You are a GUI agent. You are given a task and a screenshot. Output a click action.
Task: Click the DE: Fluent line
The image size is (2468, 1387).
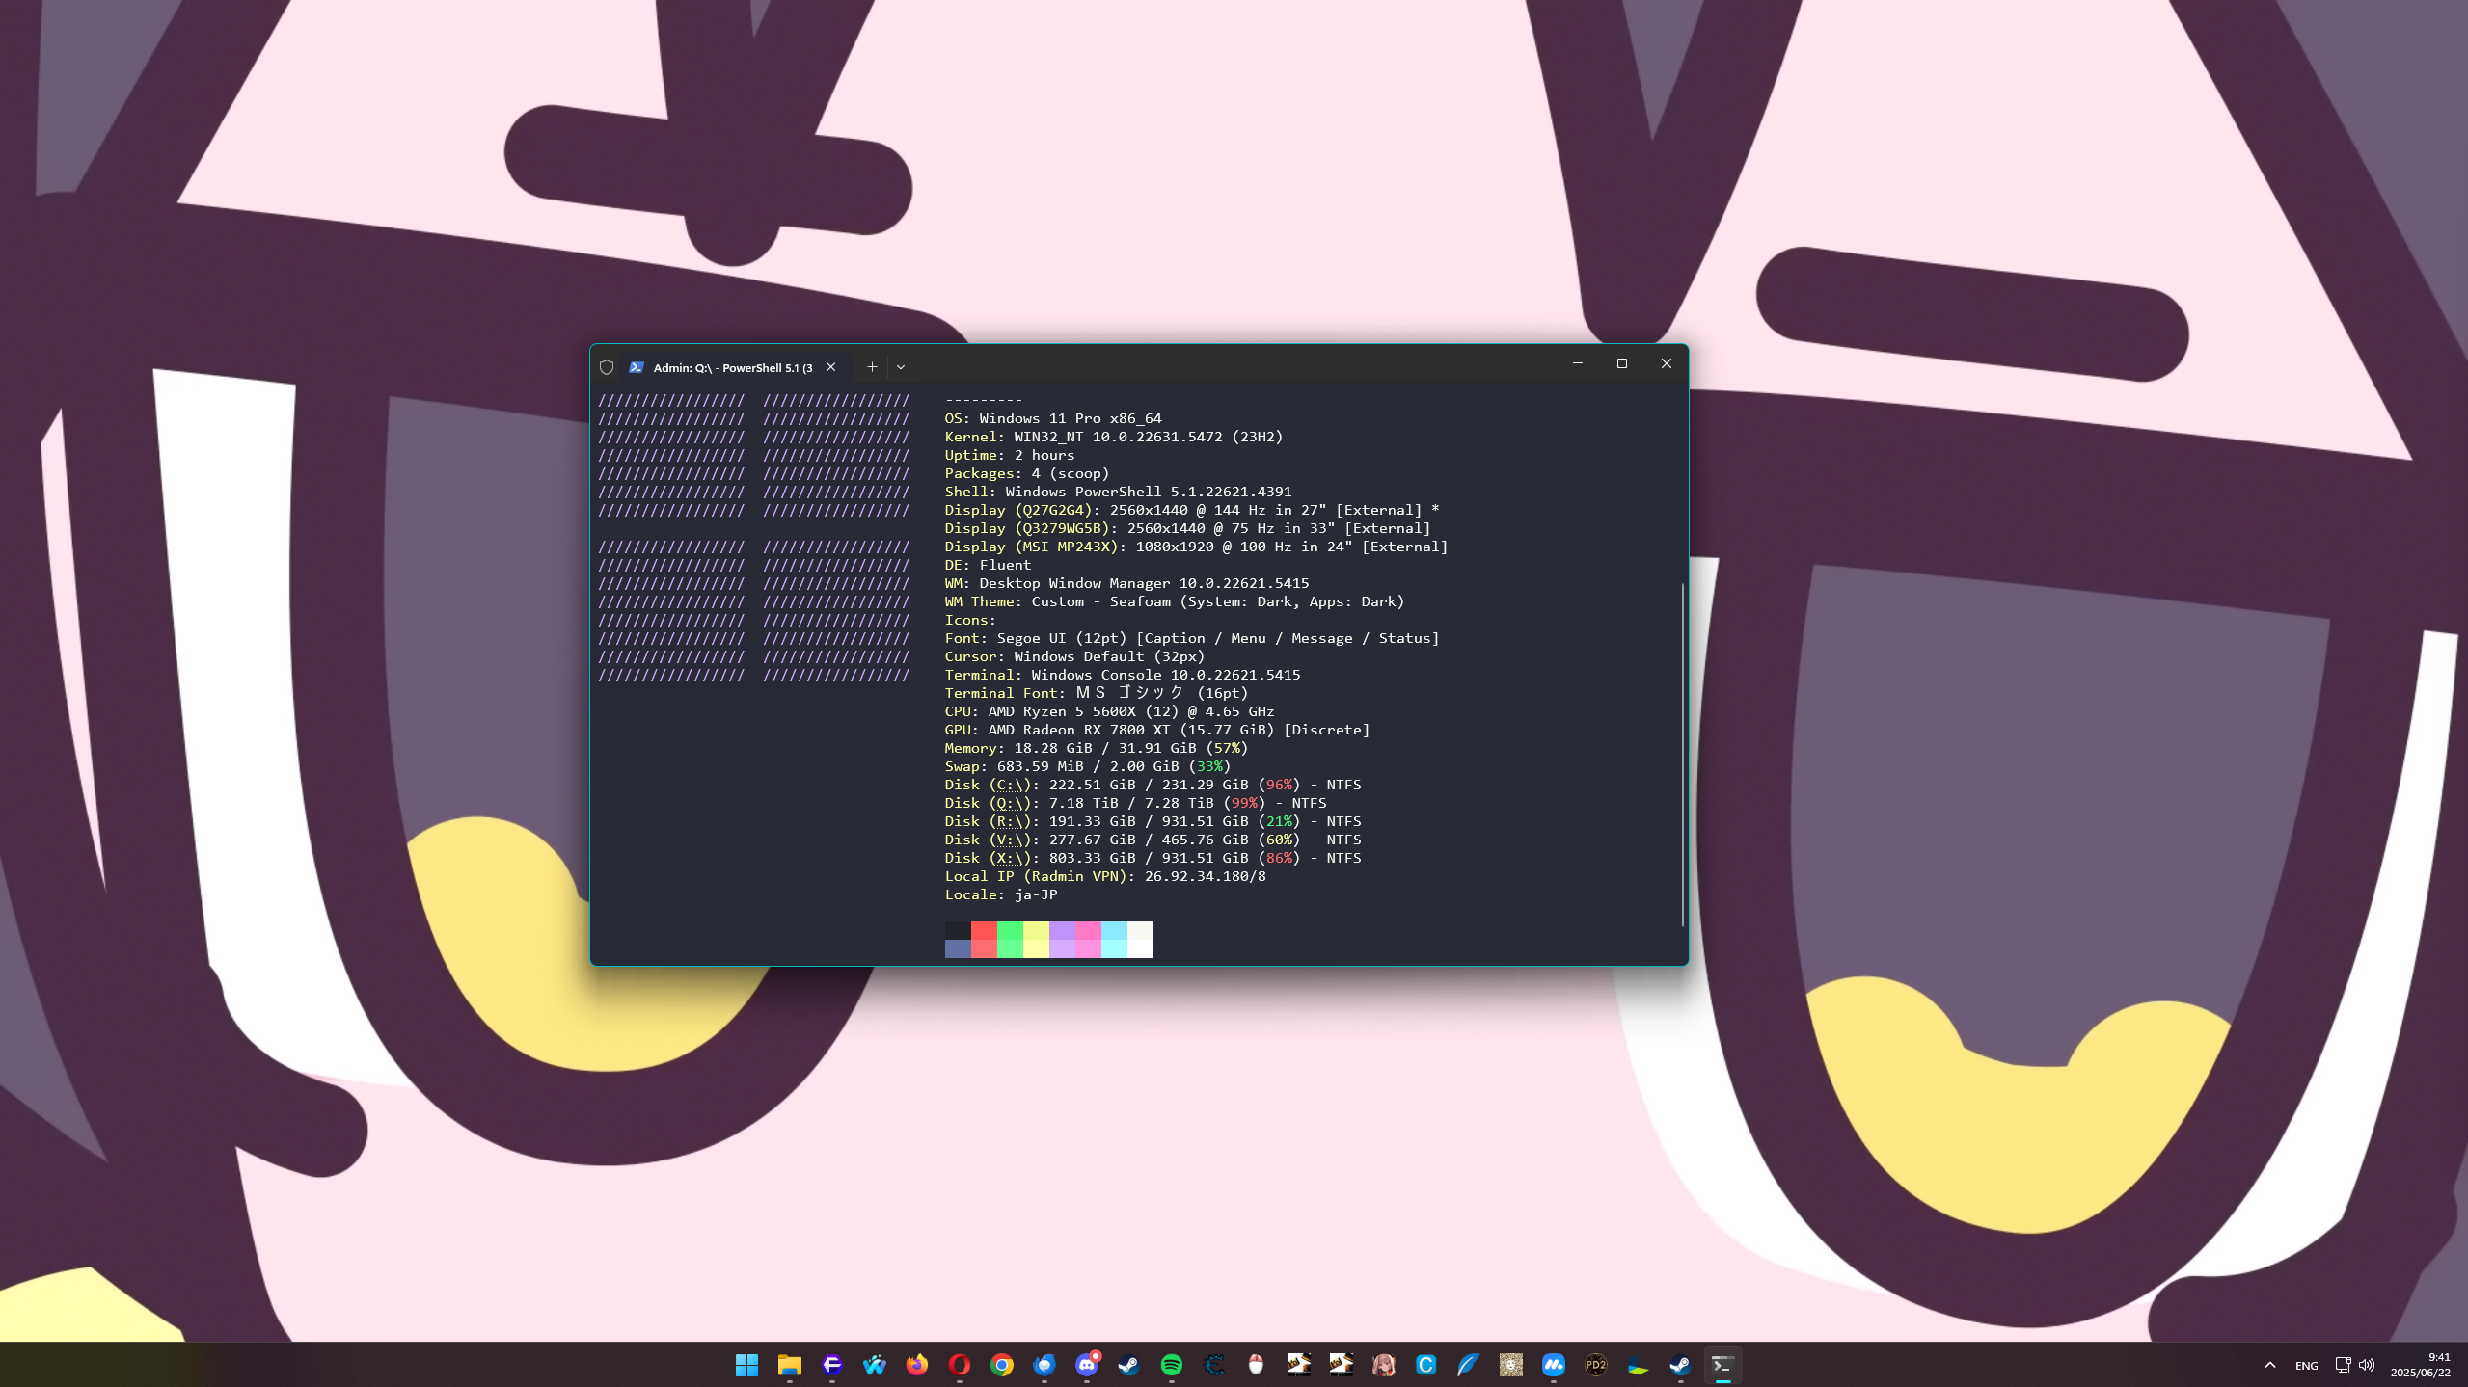(989, 565)
